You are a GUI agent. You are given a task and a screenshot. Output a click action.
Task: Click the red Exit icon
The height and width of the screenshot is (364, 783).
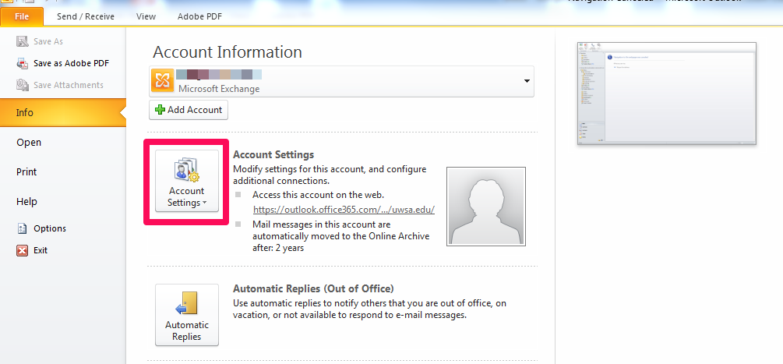point(22,250)
